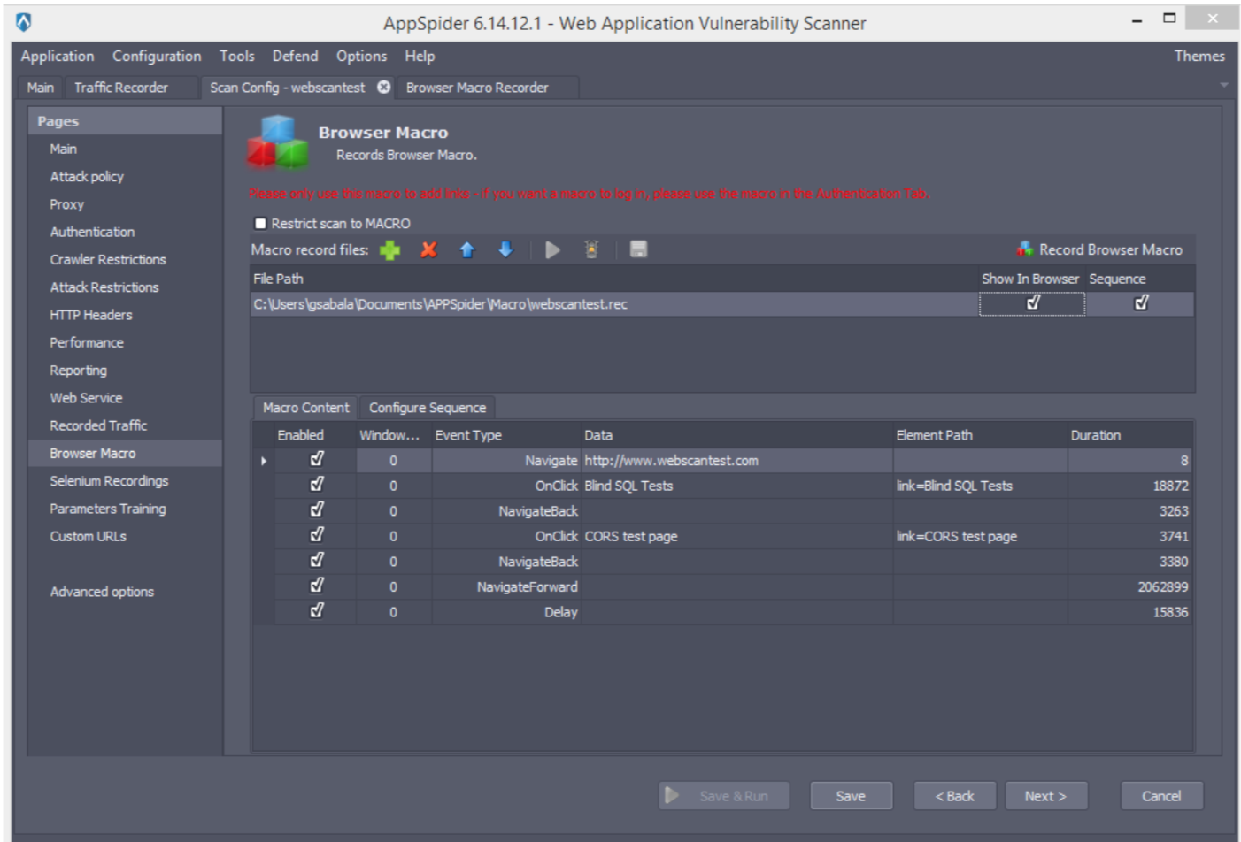Open the Parameters Training page
Screen dimensions: 1241x842
click(x=108, y=509)
